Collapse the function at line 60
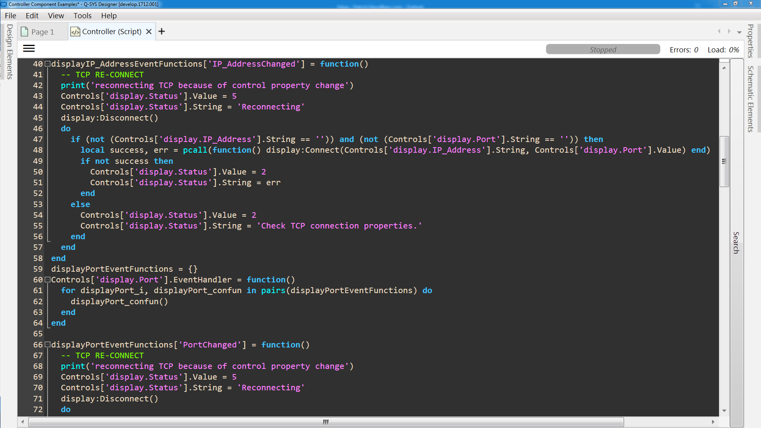 click(48, 280)
